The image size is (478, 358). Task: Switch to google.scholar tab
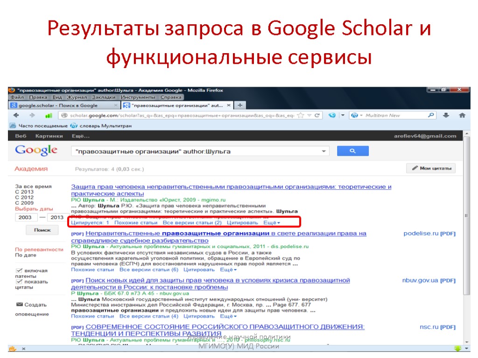(64, 105)
